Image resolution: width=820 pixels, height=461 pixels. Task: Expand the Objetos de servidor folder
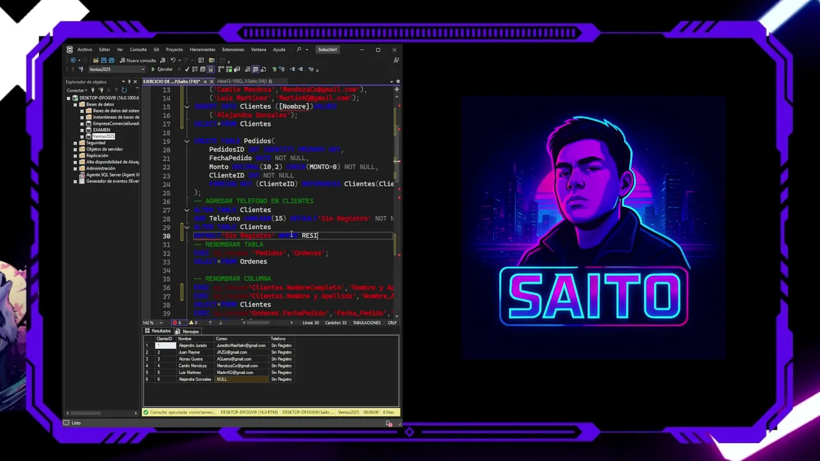76,149
